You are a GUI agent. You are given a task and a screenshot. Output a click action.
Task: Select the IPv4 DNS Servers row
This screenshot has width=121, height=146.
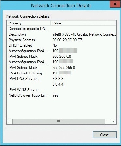point(62,79)
